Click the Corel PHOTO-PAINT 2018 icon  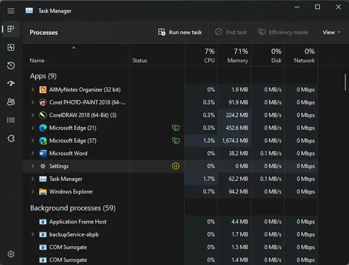coord(43,102)
